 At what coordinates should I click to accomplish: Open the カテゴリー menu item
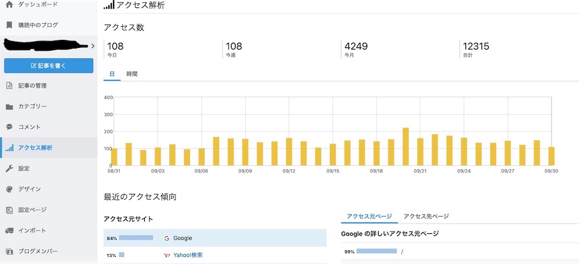pyautogui.click(x=33, y=107)
